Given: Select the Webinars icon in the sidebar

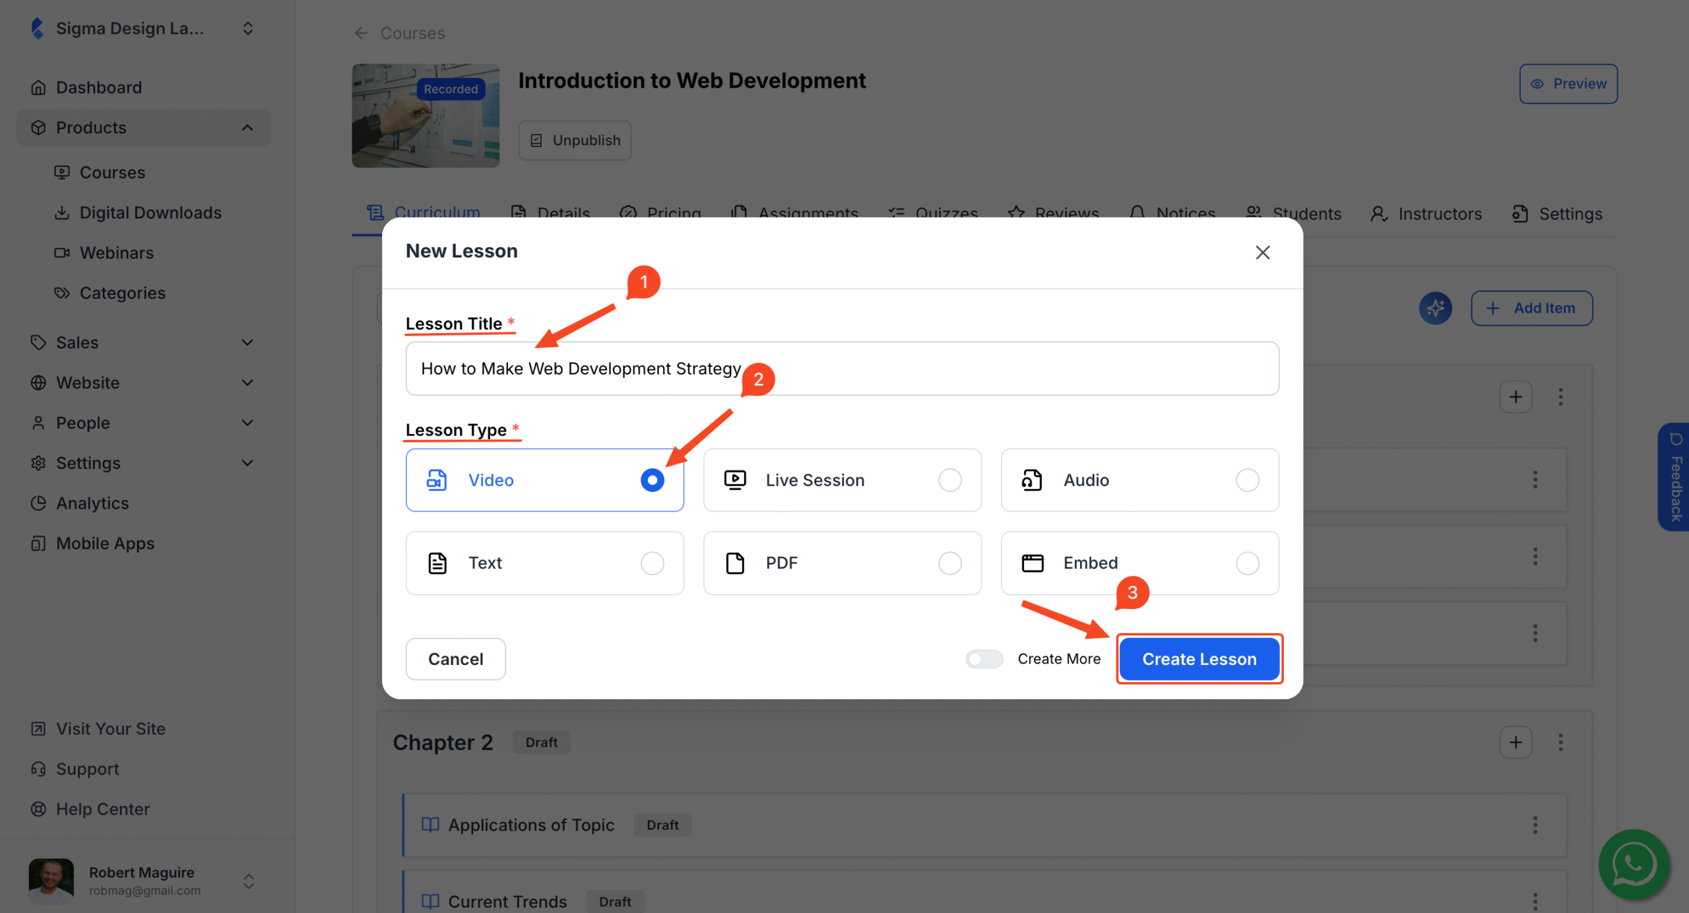Looking at the screenshot, I should click(63, 253).
